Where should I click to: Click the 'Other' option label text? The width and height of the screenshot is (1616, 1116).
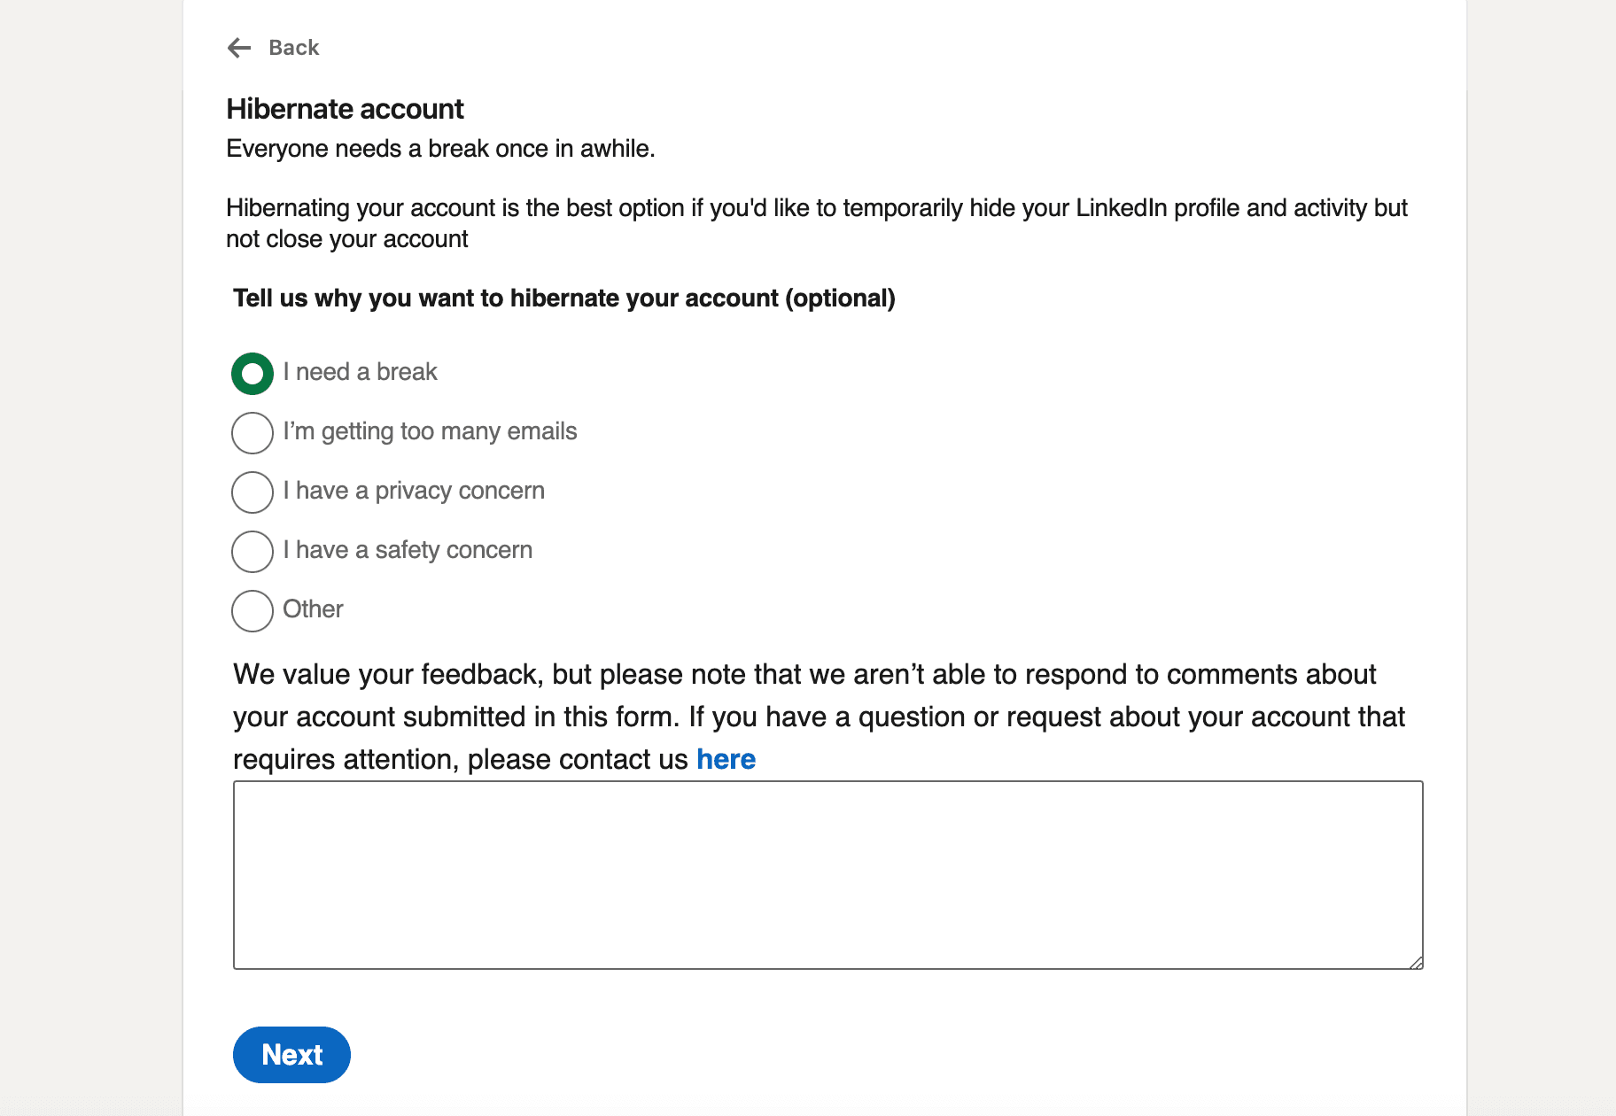pyautogui.click(x=313, y=609)
